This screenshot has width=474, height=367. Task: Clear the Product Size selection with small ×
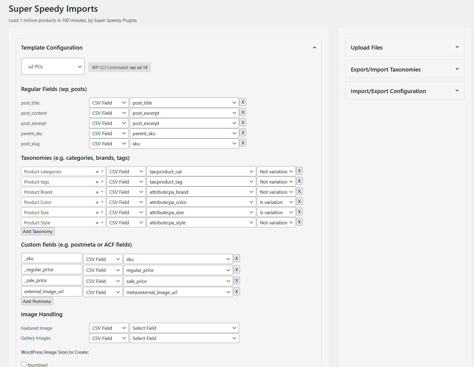tap(97, 213)
